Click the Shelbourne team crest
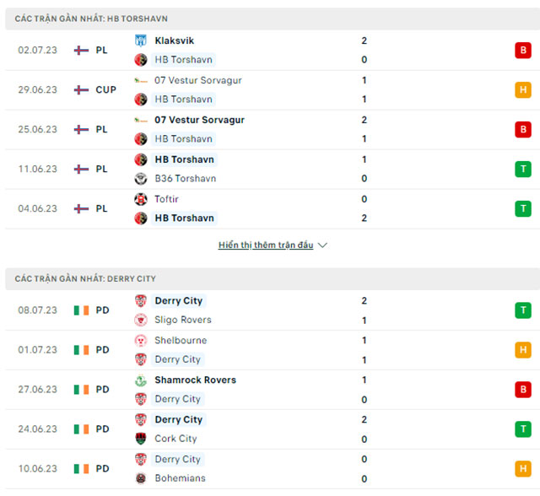 point(141,341)
